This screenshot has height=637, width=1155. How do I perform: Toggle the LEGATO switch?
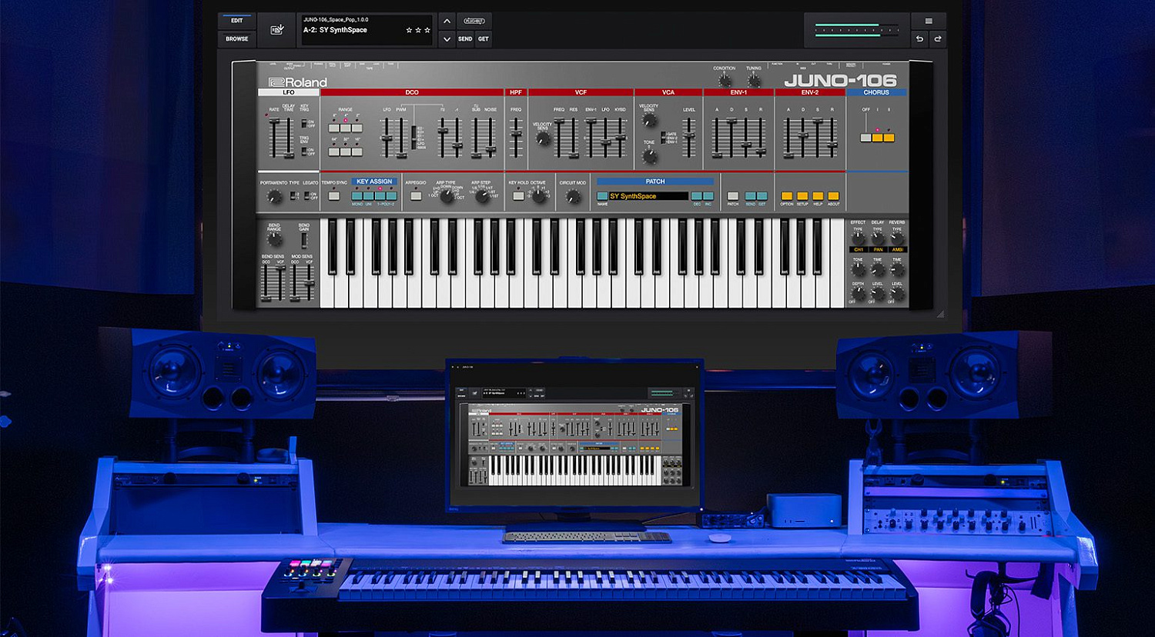(306, 195)
